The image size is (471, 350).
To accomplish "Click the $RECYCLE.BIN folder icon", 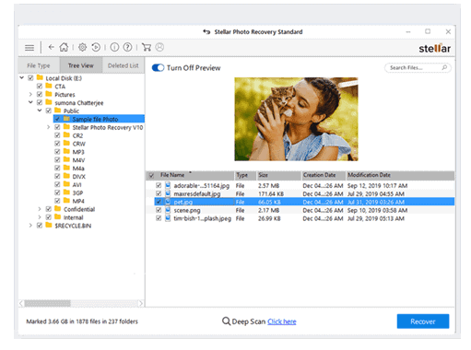I will (x=49, y=225).
